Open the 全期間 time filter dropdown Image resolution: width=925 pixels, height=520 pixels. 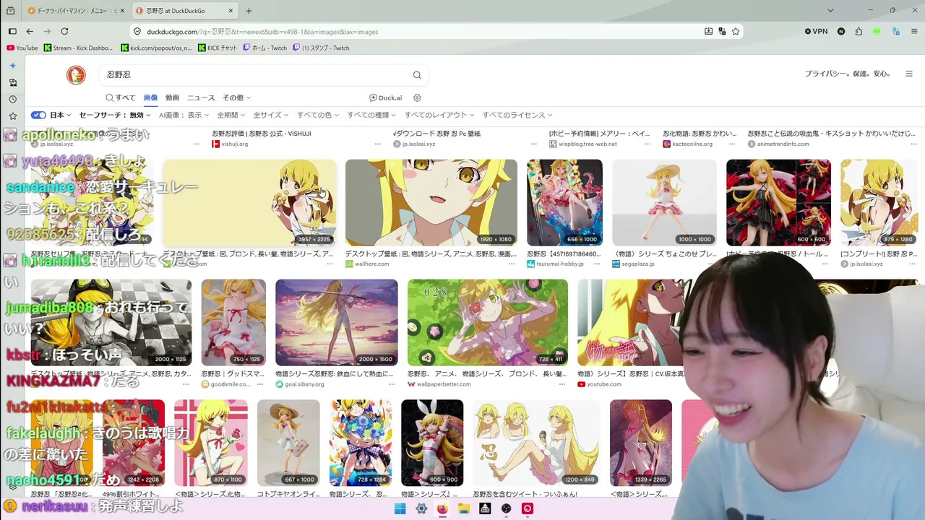[231, 115]
